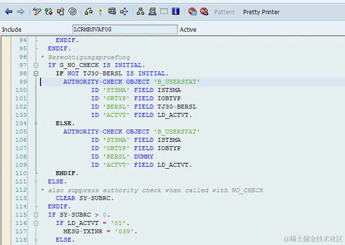Collapse the IF NOT TJ30-BERSL block at line 98

(36, 73)
